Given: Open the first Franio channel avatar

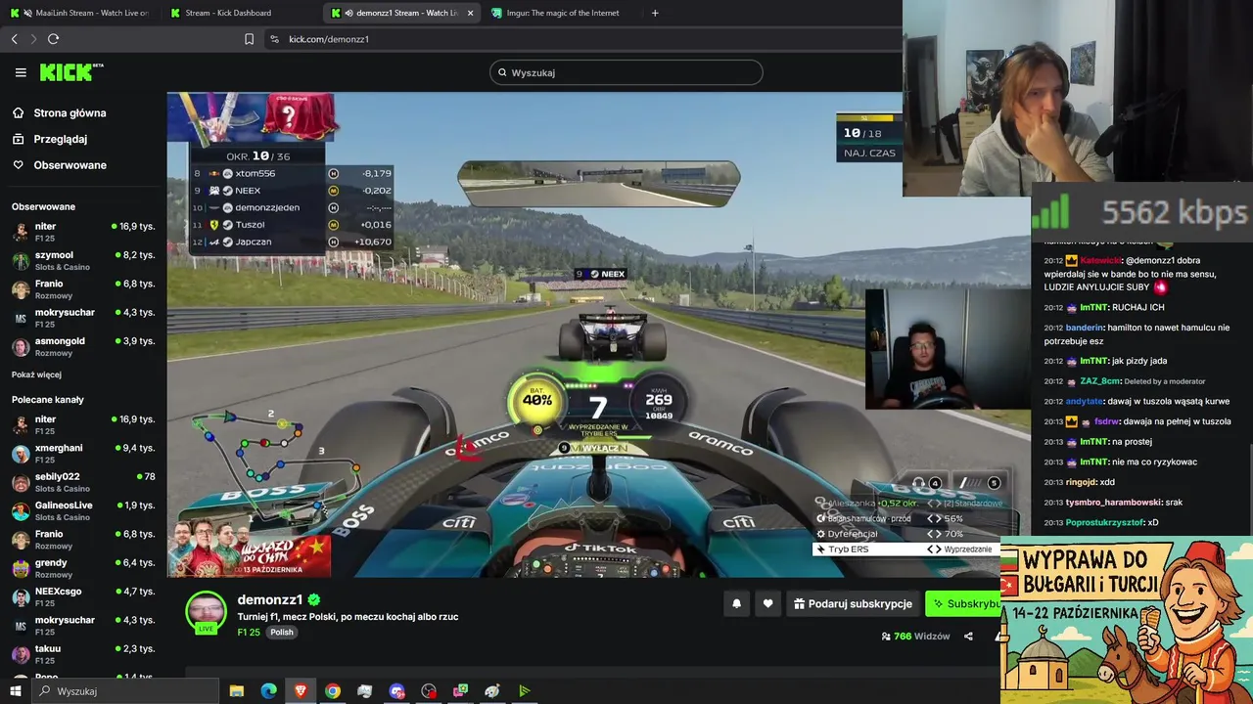Looking at the screenshot, I should [x=21, y=289].
